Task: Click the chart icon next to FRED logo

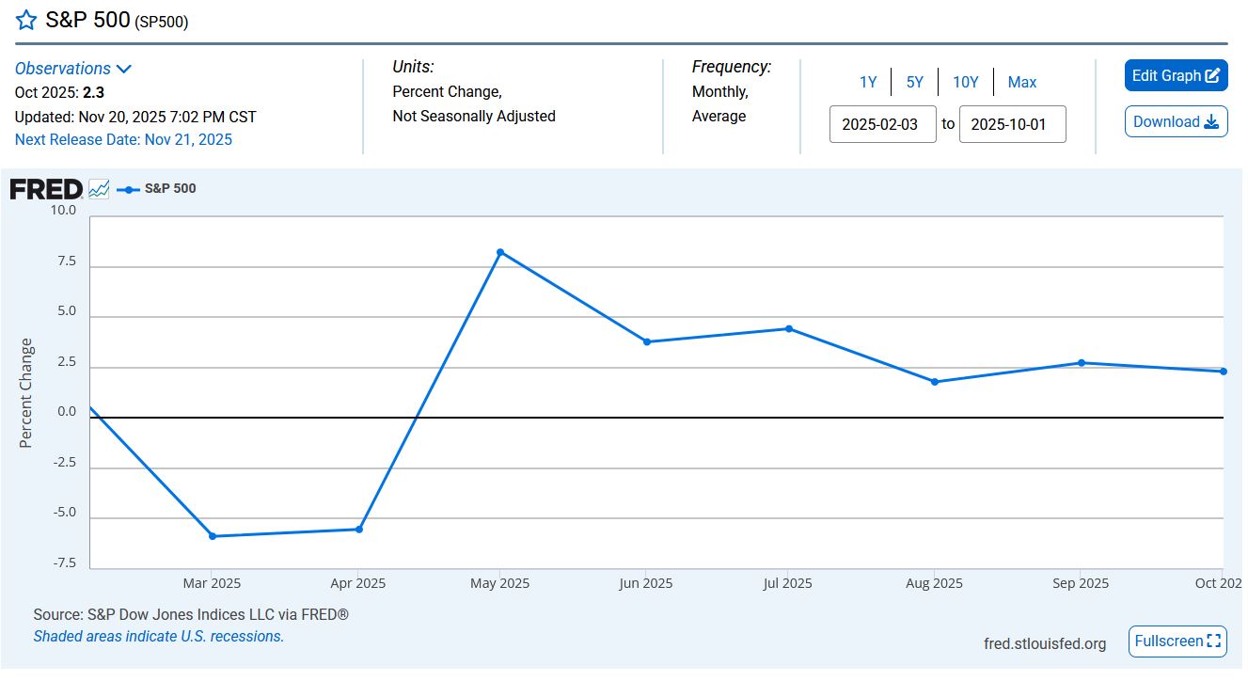Action: [99, 189]
